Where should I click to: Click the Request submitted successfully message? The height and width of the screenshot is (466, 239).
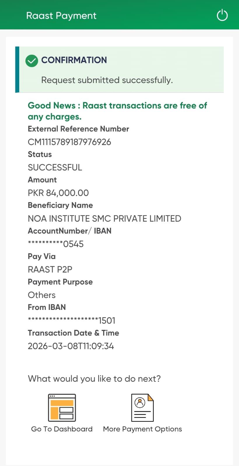click(x=107, y=80)
